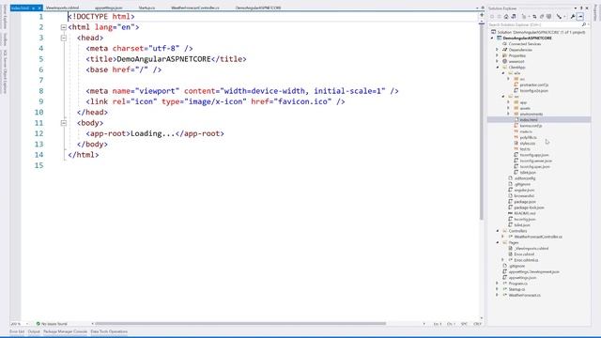The width and height of the screenshot is (601, 338).
Task: Collapse the Pages folder arrow
Action: [x=498, y=242]
